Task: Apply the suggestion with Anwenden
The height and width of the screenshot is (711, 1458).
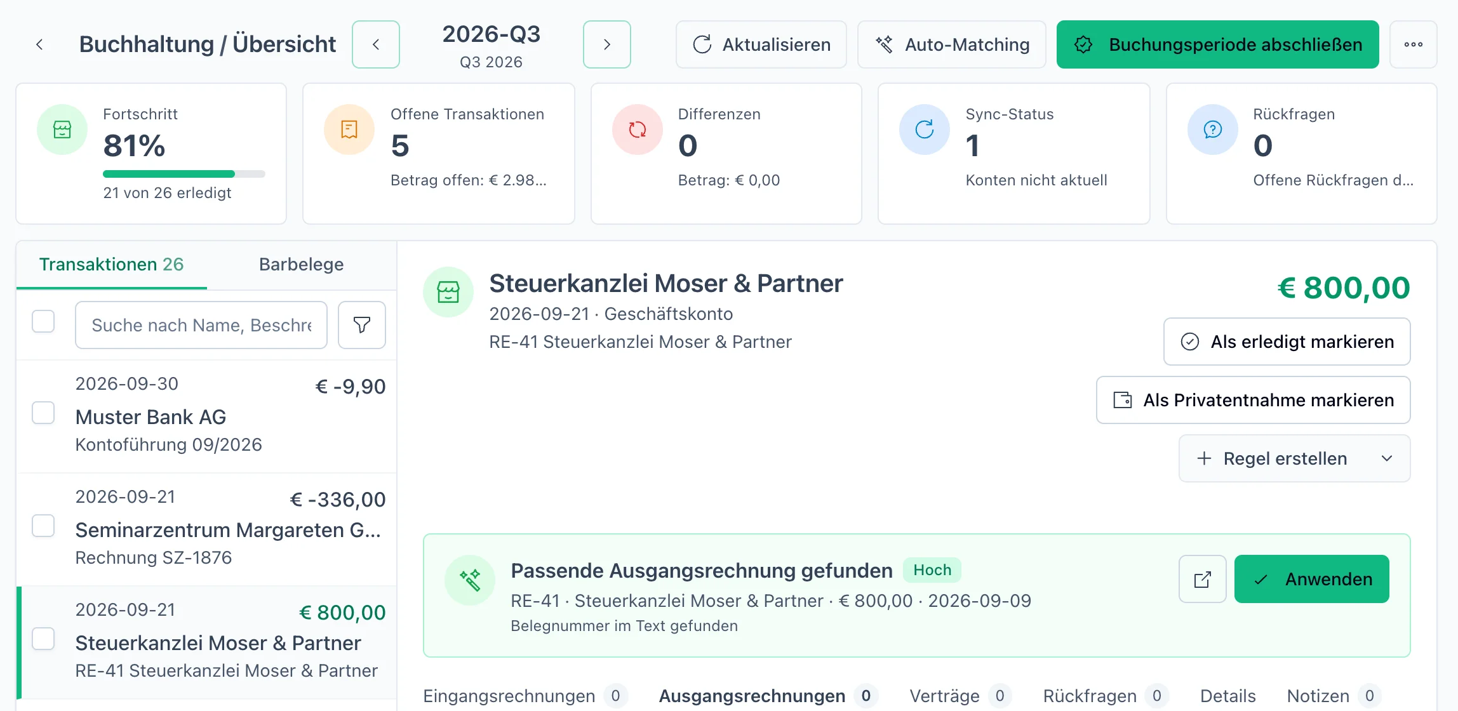Action: pyautogui.click(x=1312, y=579)
